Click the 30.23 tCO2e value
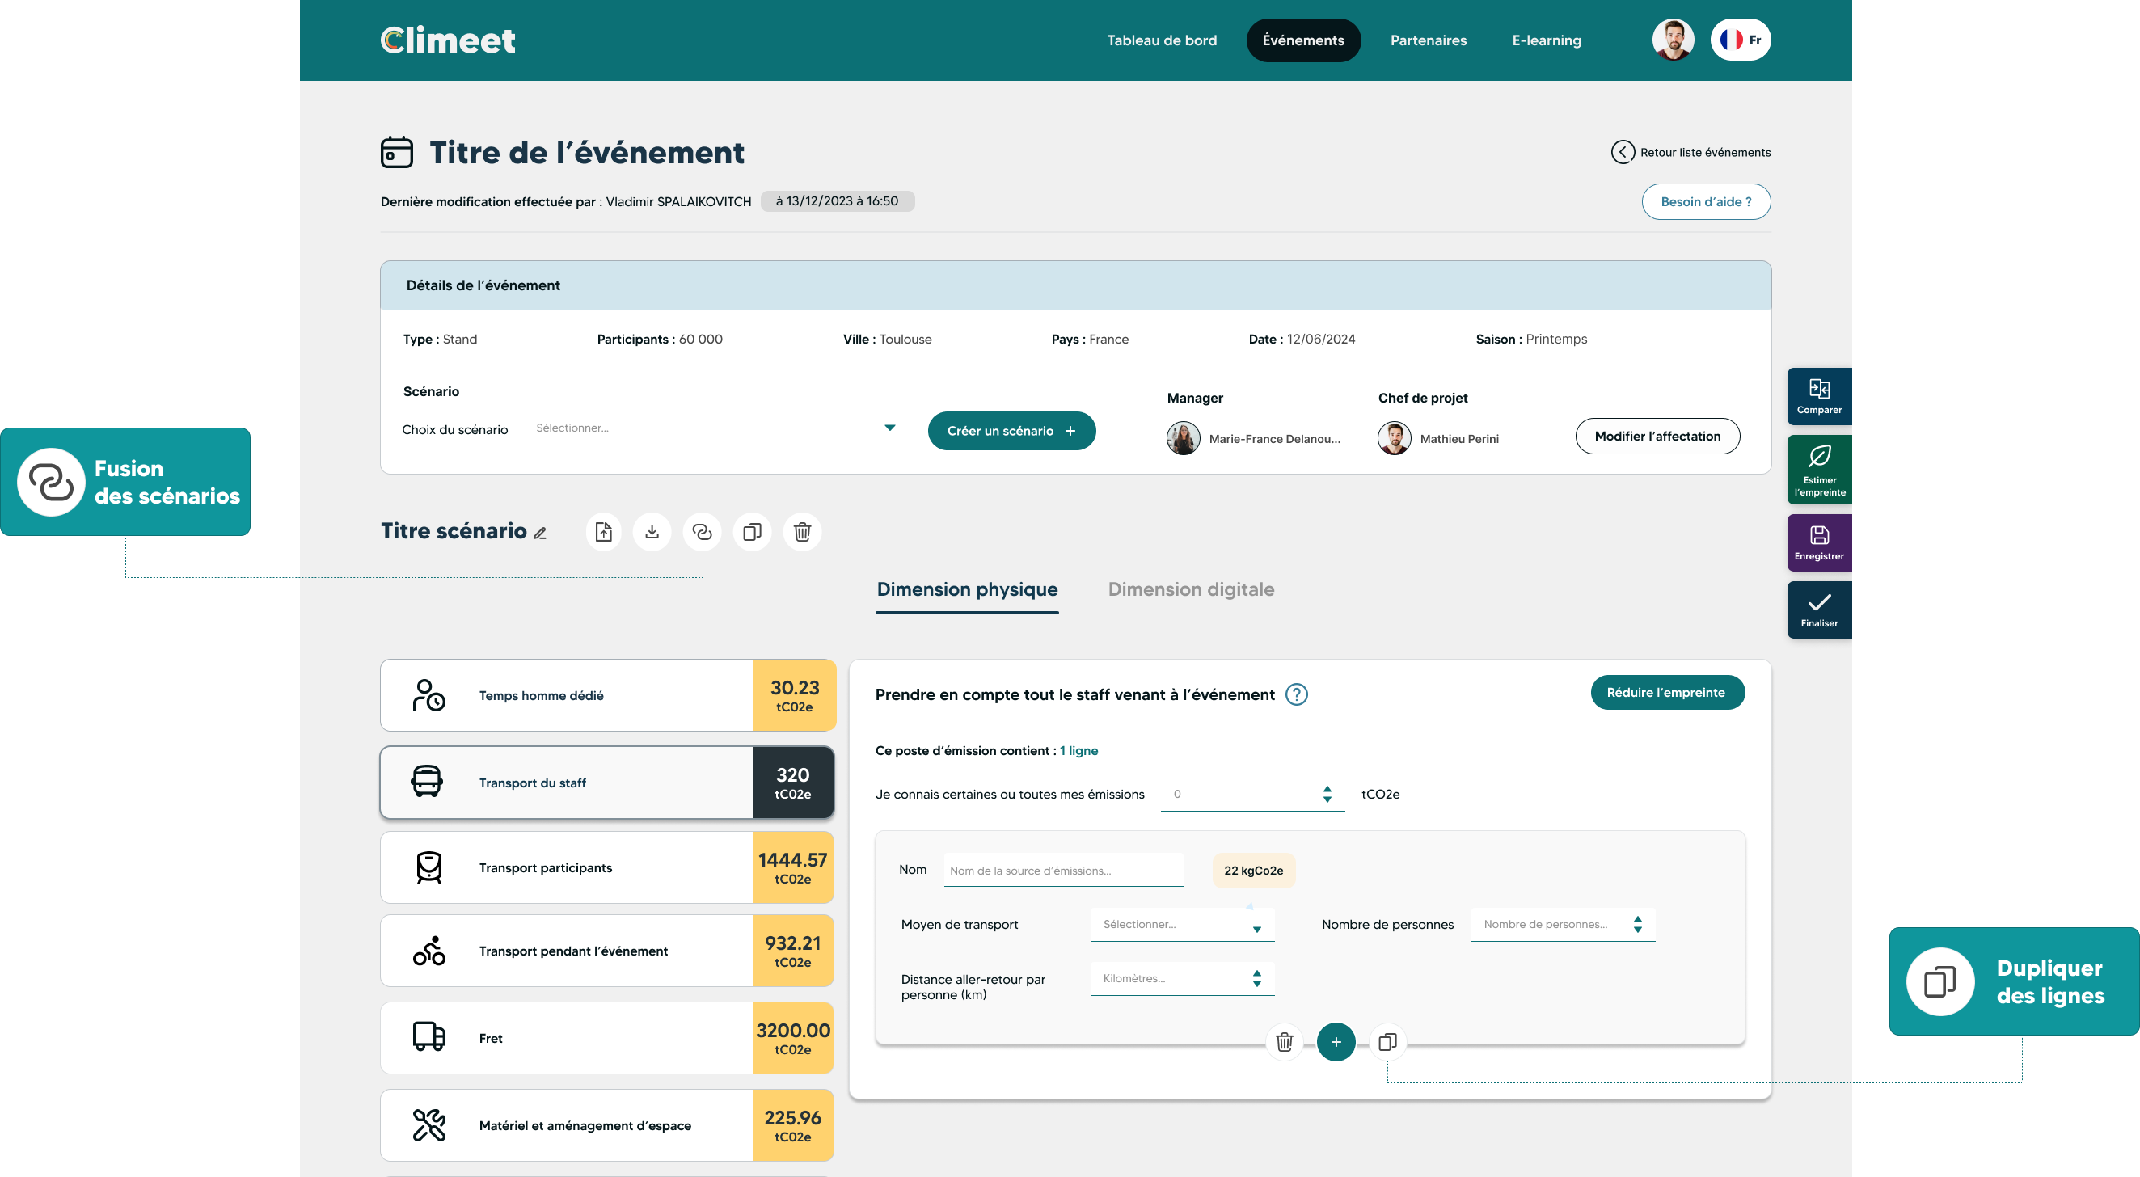 [794, 695]
